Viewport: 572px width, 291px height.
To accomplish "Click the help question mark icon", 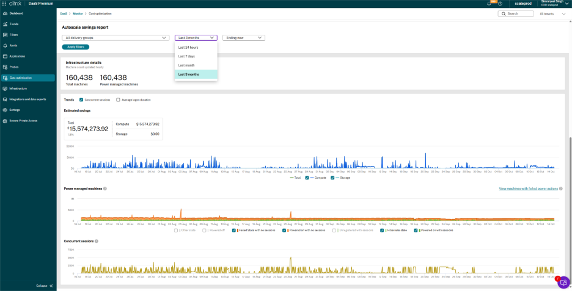I will (500, 4).
